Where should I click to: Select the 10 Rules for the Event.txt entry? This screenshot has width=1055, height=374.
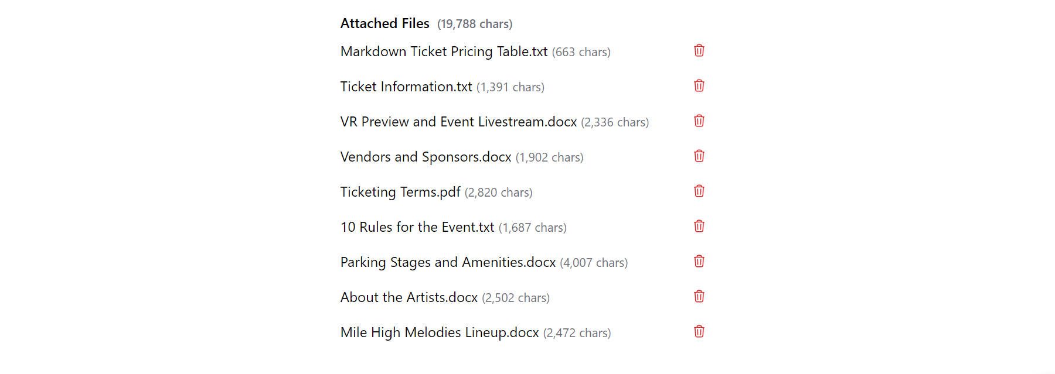tap(417, 227)
